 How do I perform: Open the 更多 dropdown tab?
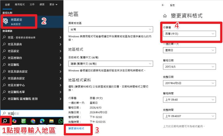(53, 5)
